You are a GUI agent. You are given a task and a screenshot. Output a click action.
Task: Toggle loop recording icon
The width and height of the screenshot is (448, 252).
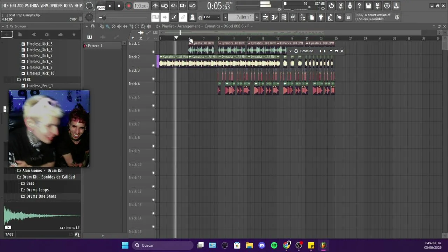[192, 6]
